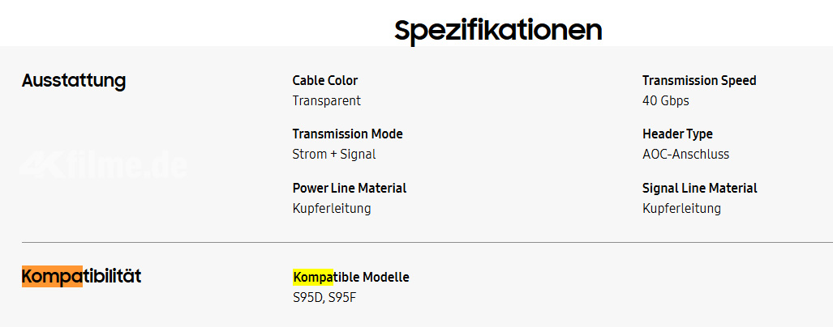Image resolution: width=833 pixels, height=327 pixels.
Task: Select the S95D, S95F model list
Action: (324, 297)
